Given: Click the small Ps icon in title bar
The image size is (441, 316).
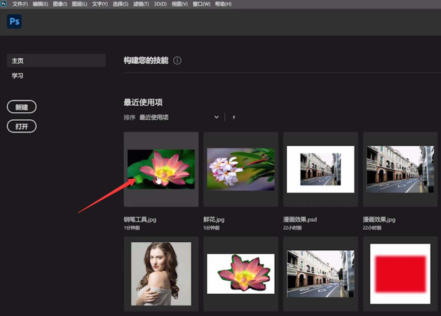Looking at the screenshot, I should [x=4, y=4].
